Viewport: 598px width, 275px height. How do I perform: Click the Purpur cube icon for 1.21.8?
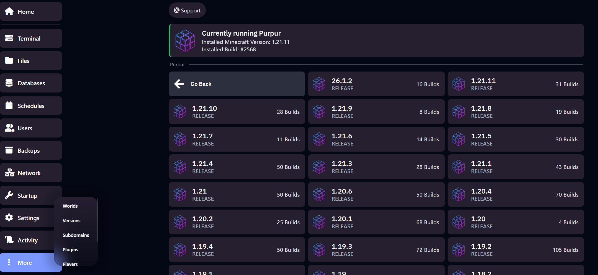[x=459, y=112]
